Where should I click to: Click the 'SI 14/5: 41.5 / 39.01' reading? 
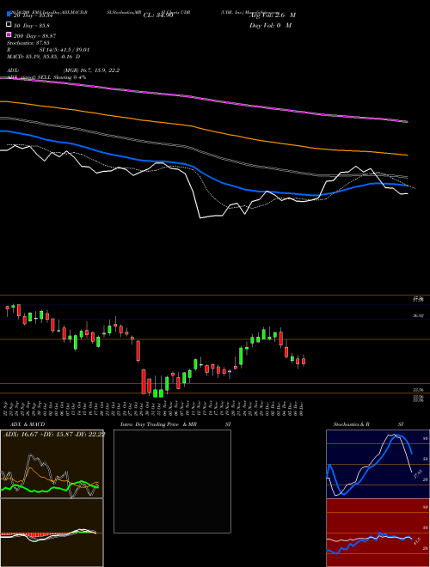tap(64, 50)
